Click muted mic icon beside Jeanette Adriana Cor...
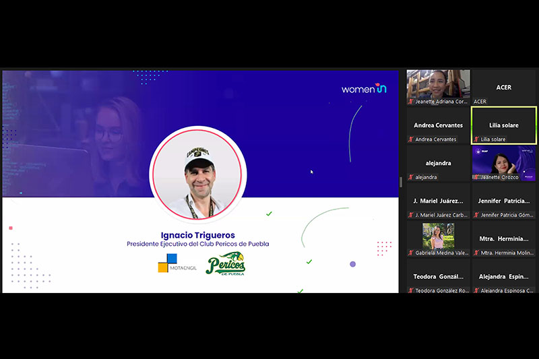The height and width of the screenshot is (359, 539). tap(411, 102)
